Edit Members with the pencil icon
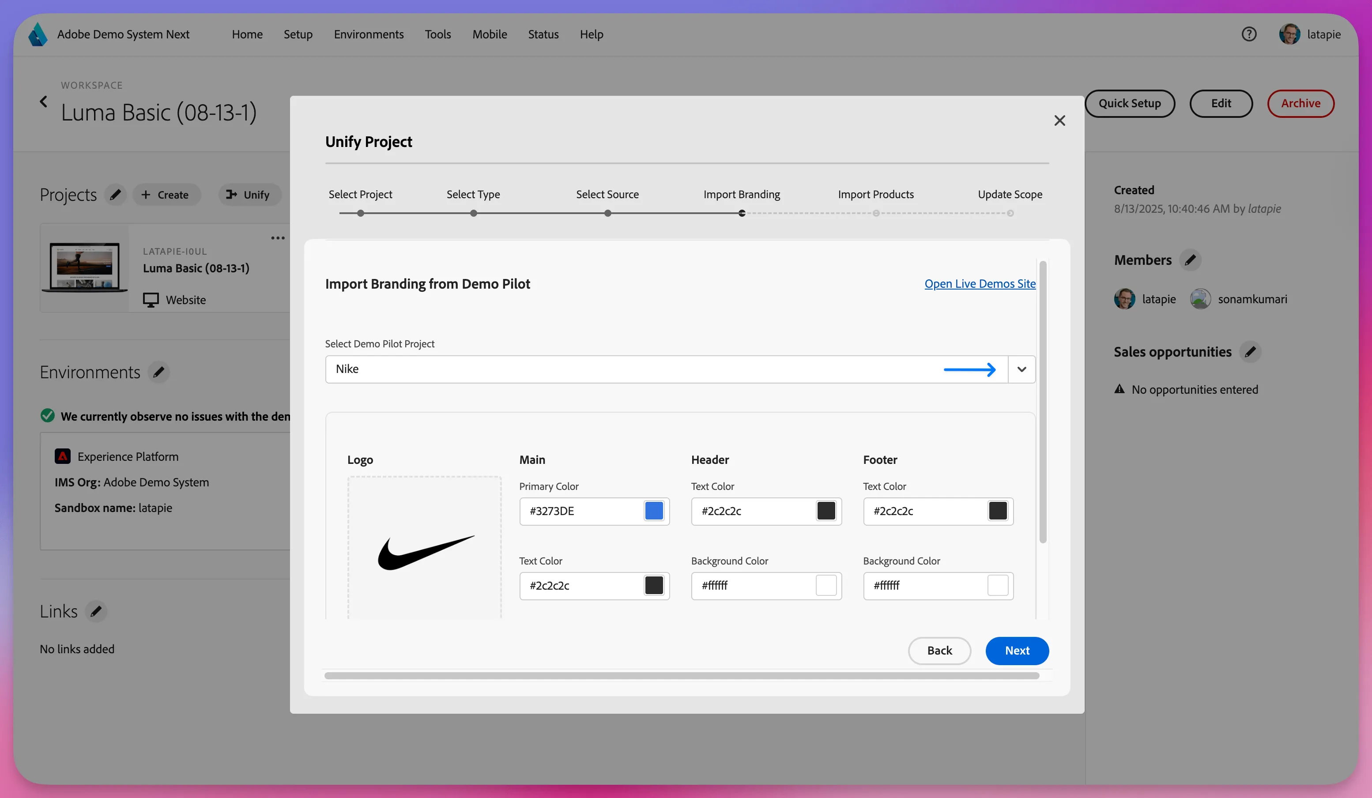 (1190, 260)
